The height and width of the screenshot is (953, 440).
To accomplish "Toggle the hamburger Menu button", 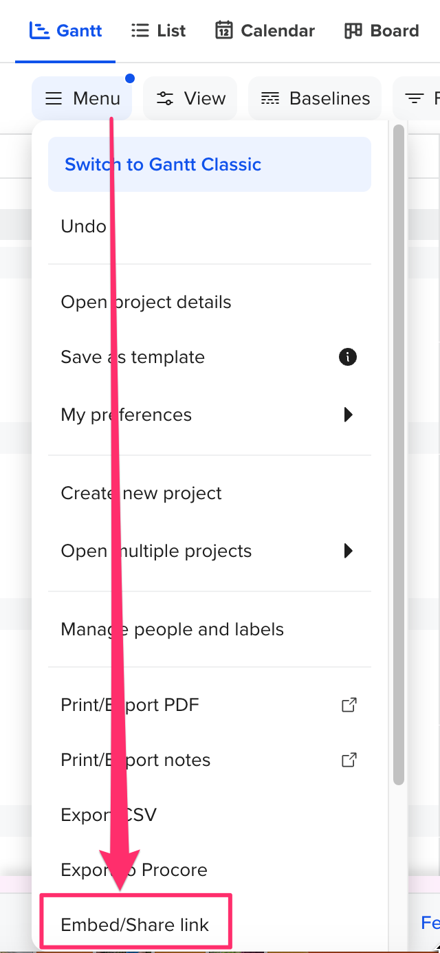I will tap(82, 98).
